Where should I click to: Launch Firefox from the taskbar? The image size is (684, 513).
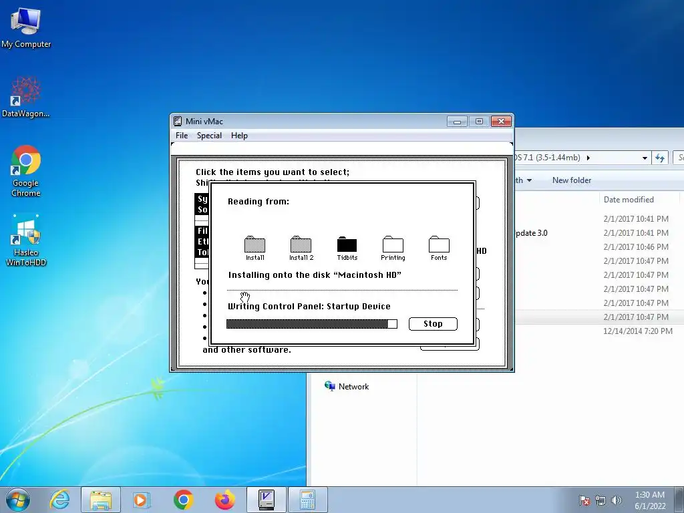pos(224,500)
